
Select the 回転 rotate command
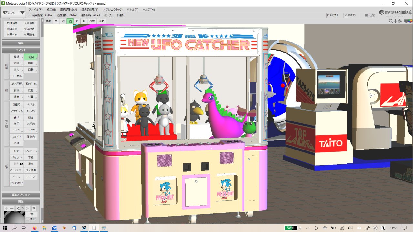31,70
